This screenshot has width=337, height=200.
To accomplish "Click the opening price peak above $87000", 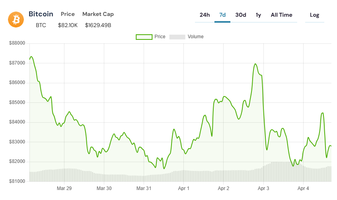I will (31, 57).
